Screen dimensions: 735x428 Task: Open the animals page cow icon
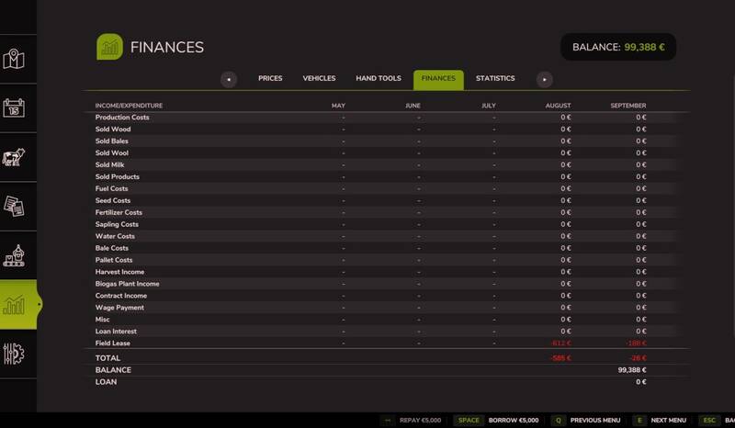(14, 156)
